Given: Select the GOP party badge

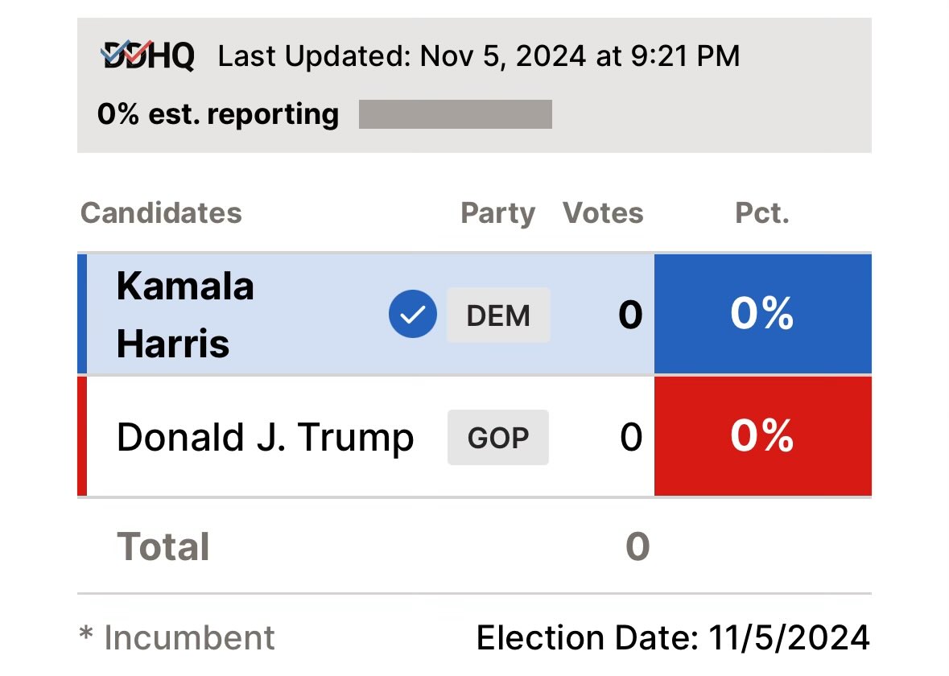Looking at the screenshot, I should [498, 438].
